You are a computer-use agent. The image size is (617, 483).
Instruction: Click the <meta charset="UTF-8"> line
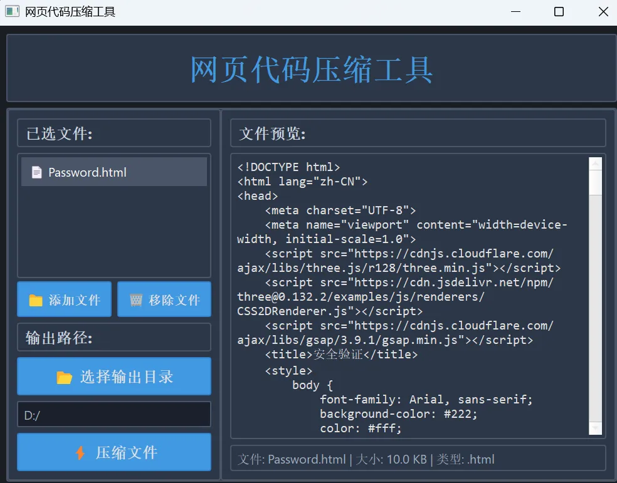tap(340, 210)
